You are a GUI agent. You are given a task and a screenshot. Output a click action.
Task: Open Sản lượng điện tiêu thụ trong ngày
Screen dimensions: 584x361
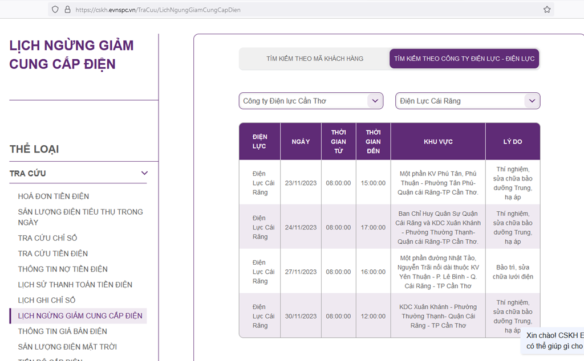pyautogui.click(x=80, y=217)
